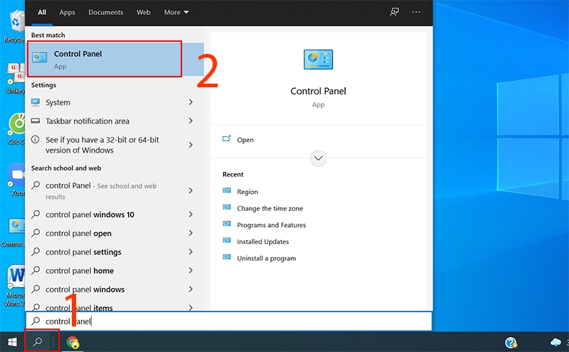The width and height of the screenshot is (569, 352).
Task: Switch to the Web tab
Action: 144,12
